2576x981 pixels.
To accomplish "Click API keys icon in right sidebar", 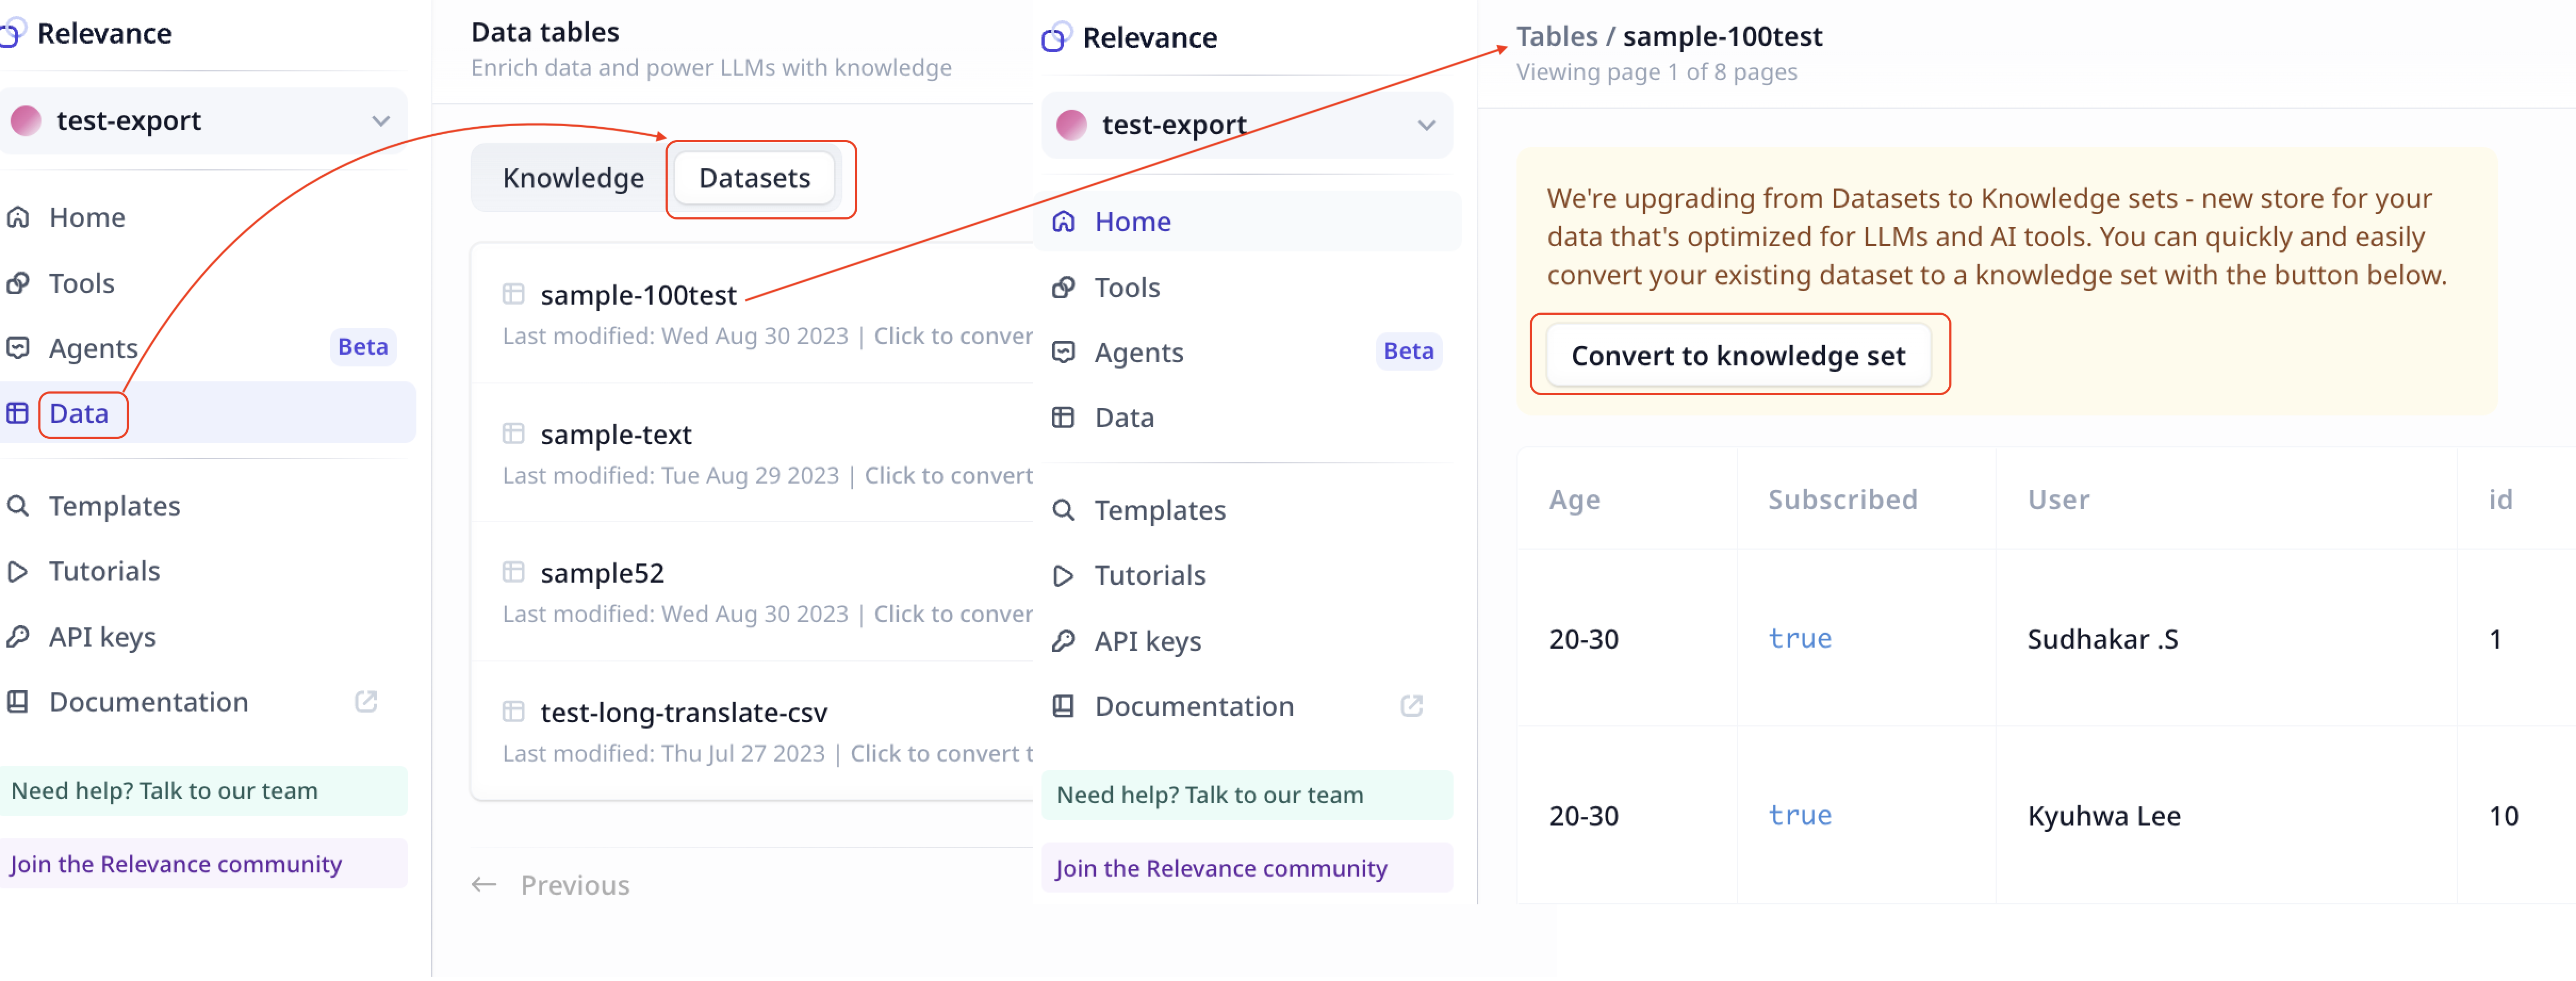I will 1064,641.
